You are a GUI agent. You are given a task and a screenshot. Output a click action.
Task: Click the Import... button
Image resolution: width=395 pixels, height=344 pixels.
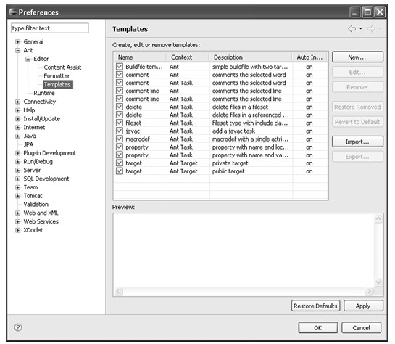[x=357, y=142]
